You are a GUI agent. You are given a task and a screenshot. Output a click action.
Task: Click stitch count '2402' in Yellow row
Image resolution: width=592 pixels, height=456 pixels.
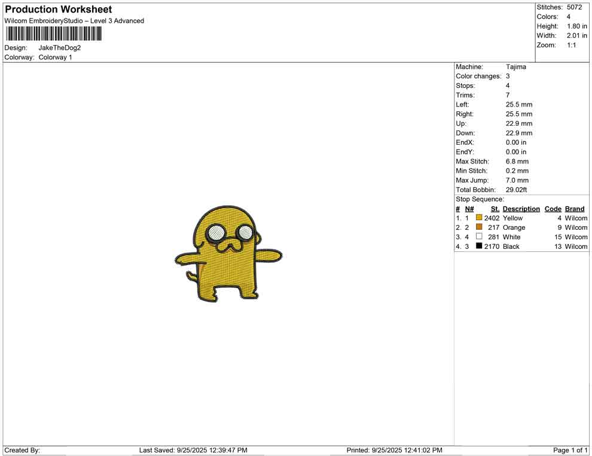(492, 218)
